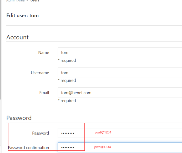Image resolution: width=182 pixels, height=153 pixels.
Task: Click into the Password field
Action: tap(120, 133)
